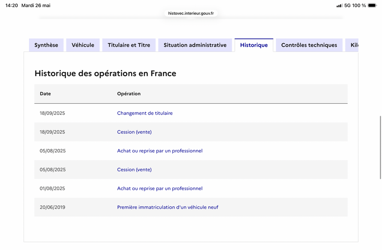Open Achat ou reprise par un professionnel 01/08/2025
The width and height of the screenshot is (382, 250).
160,188
